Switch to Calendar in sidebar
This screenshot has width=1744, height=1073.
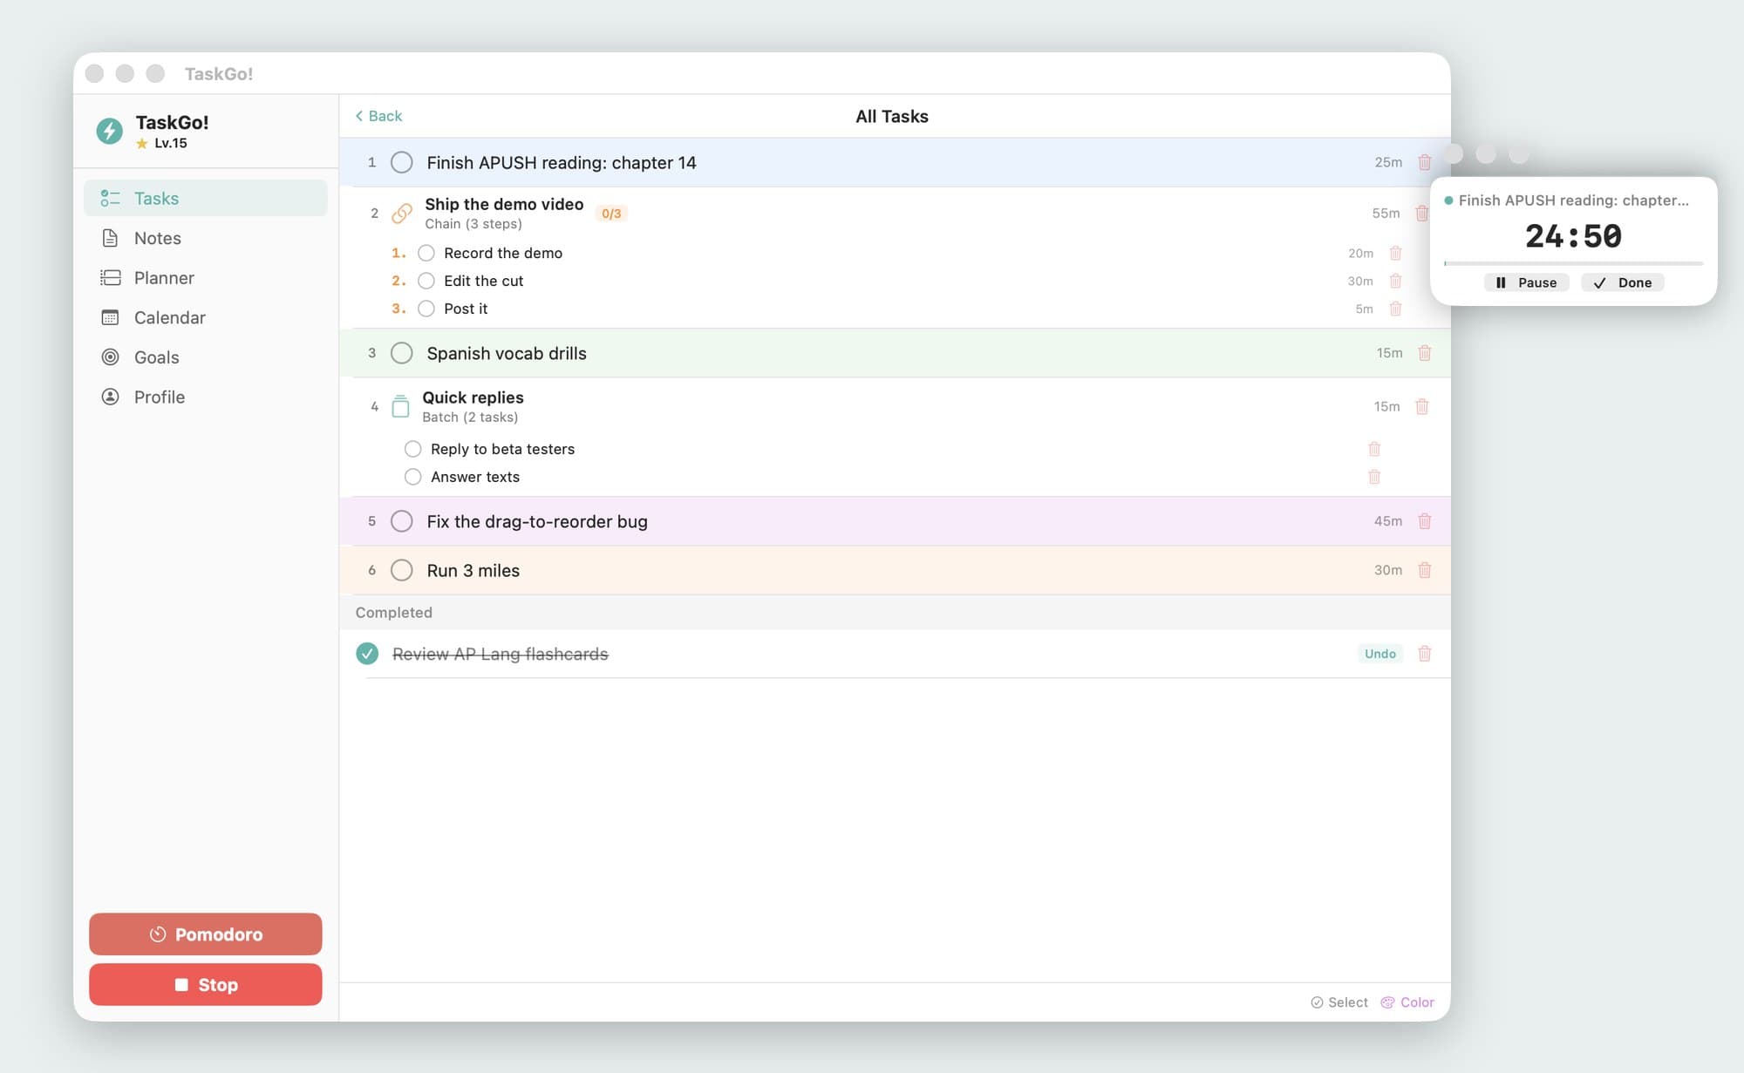206,317
